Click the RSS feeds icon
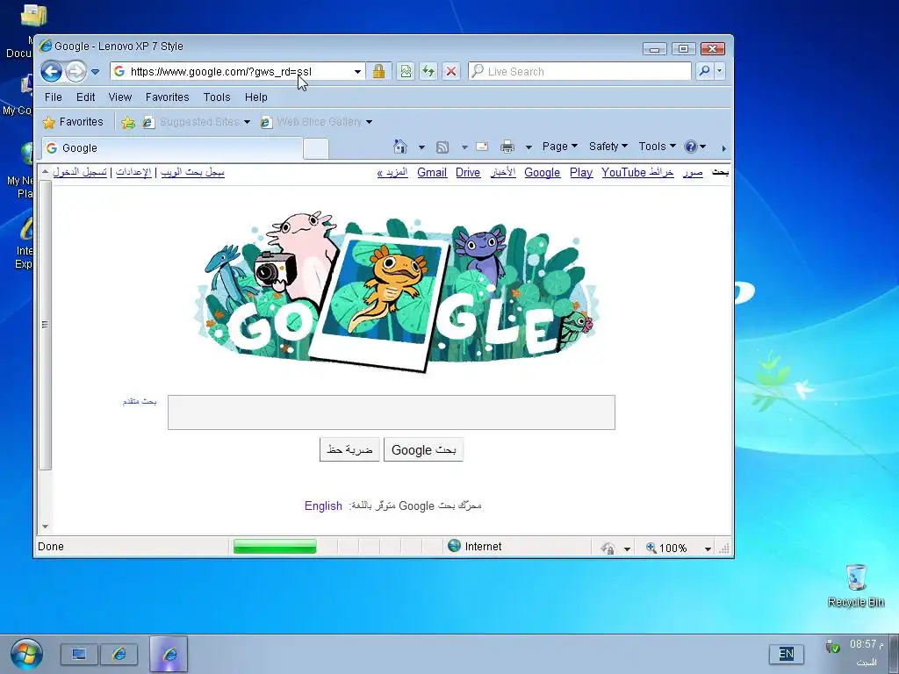This screenshot has height=674, width=899. (442, 147)
